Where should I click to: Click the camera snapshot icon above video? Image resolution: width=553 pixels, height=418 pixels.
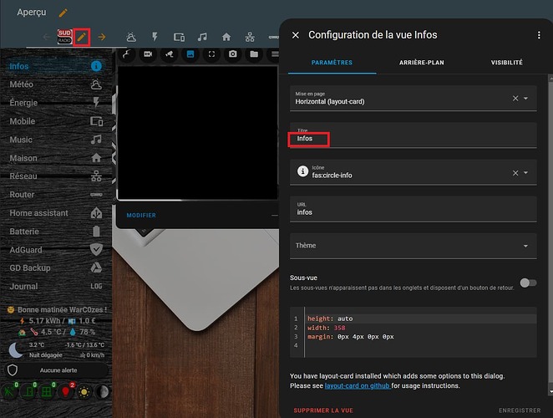pyautogui.click(x=233, y=54)
